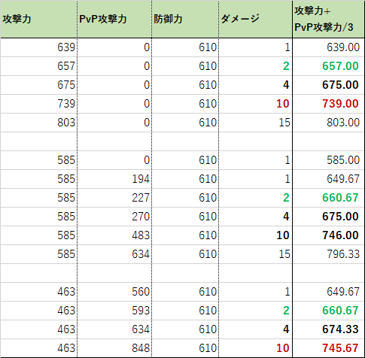Select the 攻撃力 column header

38,20
